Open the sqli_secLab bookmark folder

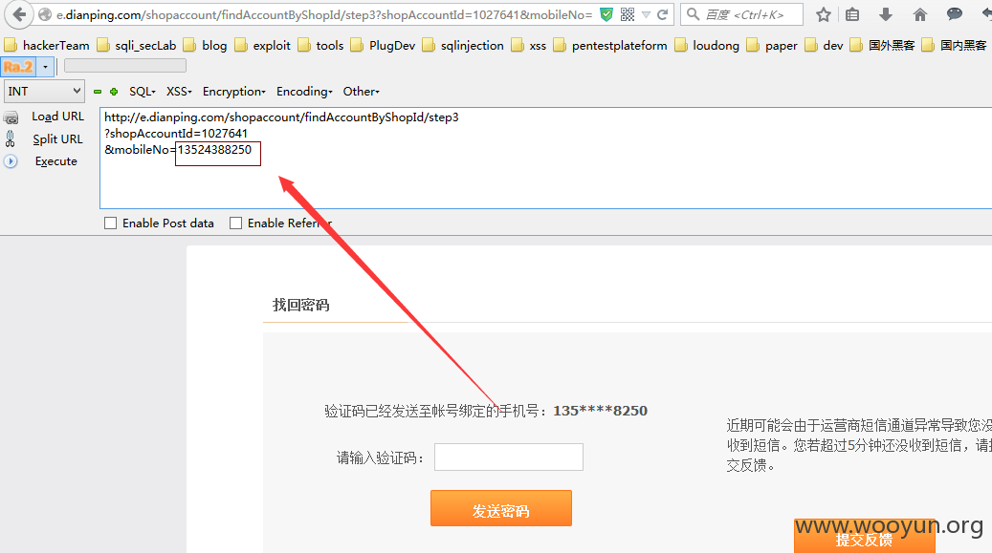coord(136,46)
